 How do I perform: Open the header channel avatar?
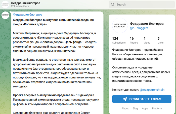tap(5, 5)
